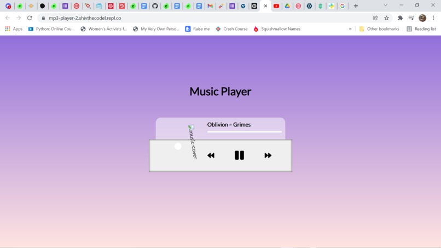Image resolution: width=441 pixels, height=248 pixels.
Task: Switch to the Python logo tab
Action: pos(332,6)
